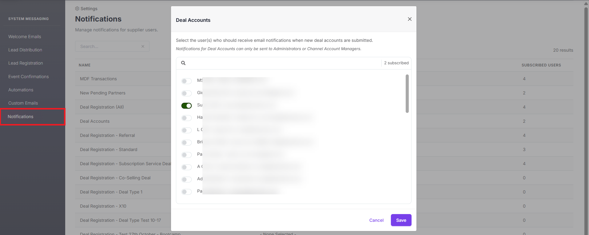Cancel the Deal Accounts dialog
This screenshot has width=589, height=235.
(376, 220)
